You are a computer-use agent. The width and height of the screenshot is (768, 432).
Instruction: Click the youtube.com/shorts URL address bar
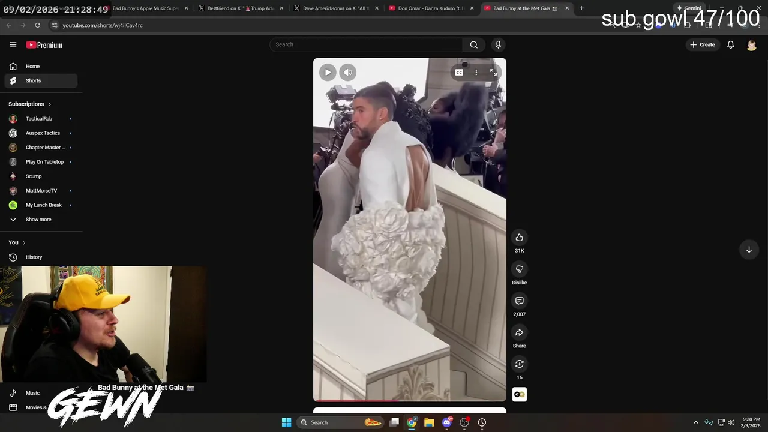coord(102,25)
